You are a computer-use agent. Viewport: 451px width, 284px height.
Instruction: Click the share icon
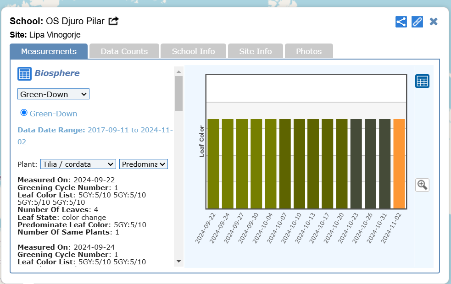[401, 22]
